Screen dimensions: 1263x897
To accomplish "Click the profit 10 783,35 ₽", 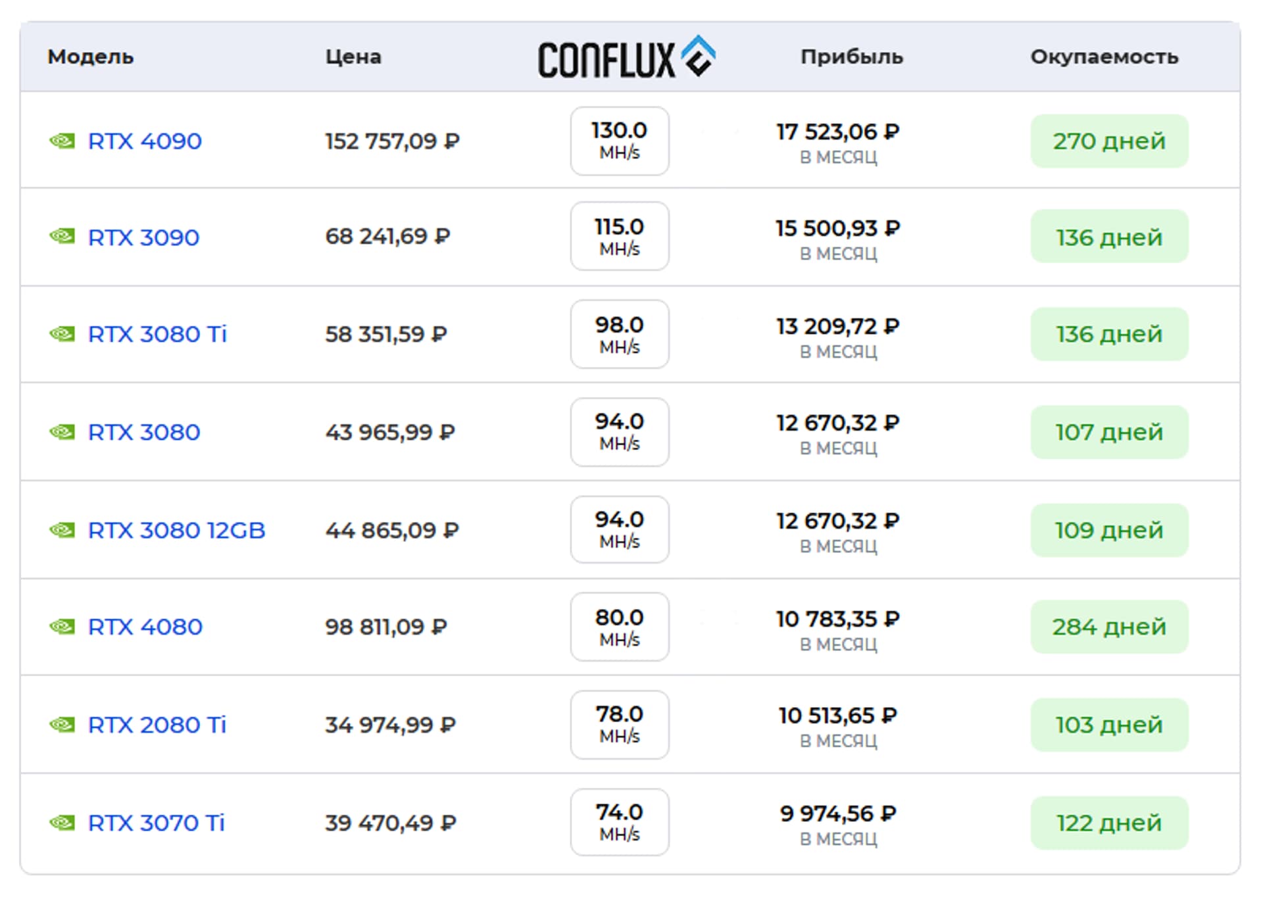I will coord(838,619).
